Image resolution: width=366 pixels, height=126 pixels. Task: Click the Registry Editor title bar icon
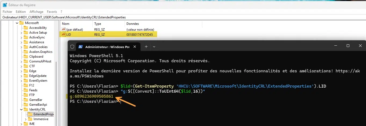point(5,5)
